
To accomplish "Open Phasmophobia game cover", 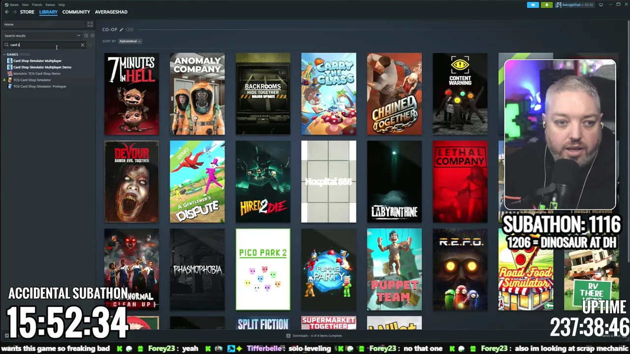I will [197, 269].
